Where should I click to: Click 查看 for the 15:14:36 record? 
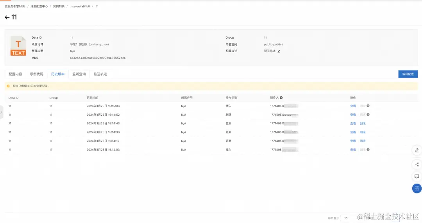pos(353,133)
